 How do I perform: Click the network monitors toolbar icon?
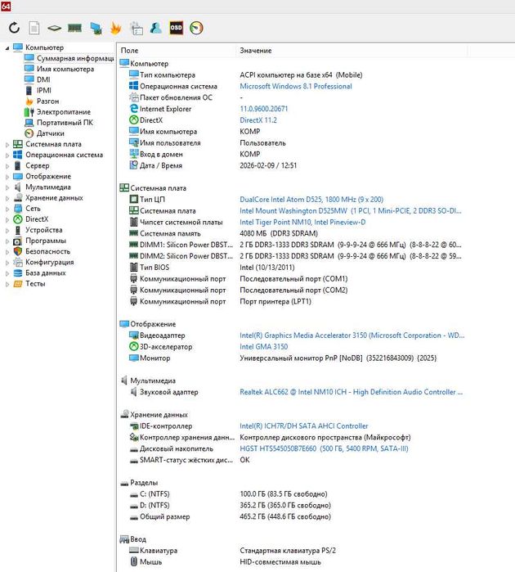[x=96, y=29]
